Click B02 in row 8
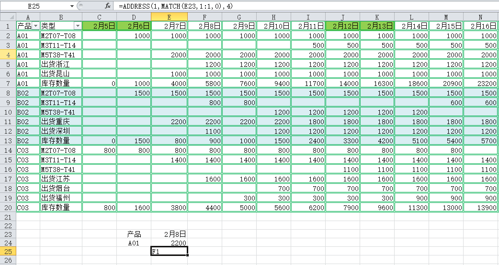Image resolution: width=499 pixels, height=265 pixels. pos(28,93)
